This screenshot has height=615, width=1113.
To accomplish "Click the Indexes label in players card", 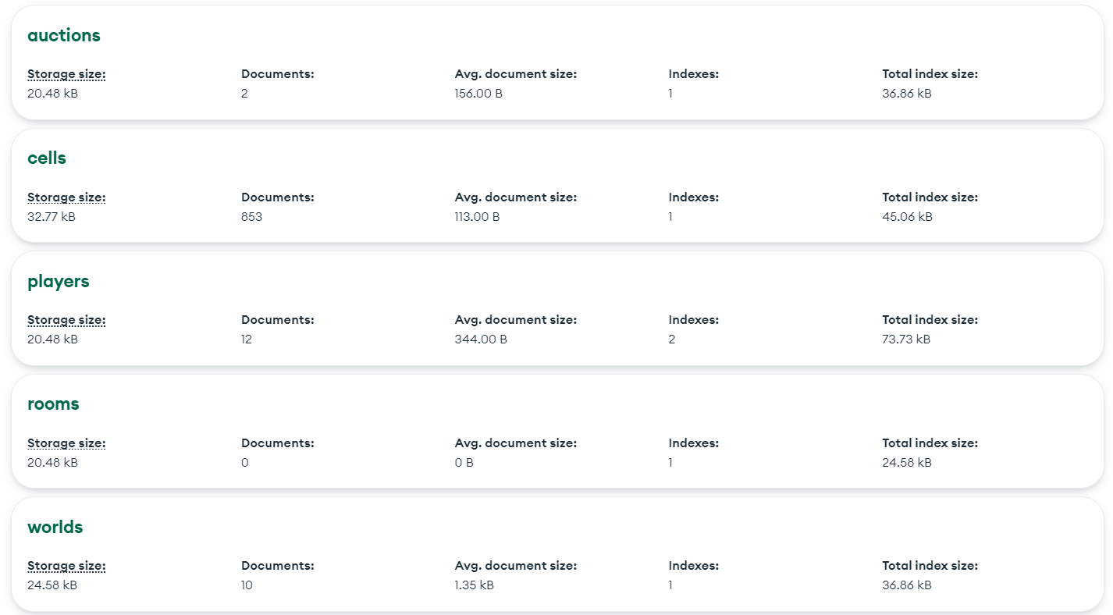I will click(x=693, y=320).
